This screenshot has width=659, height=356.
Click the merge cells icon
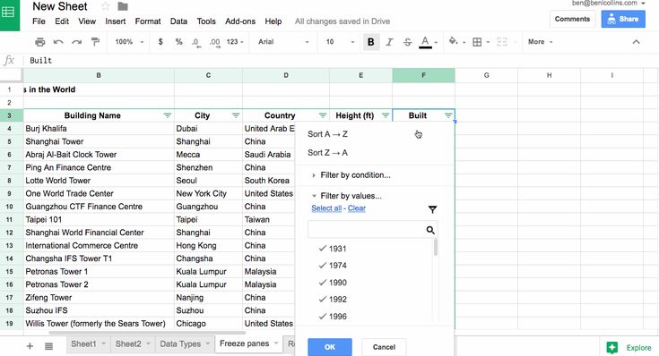coord(502,42)
